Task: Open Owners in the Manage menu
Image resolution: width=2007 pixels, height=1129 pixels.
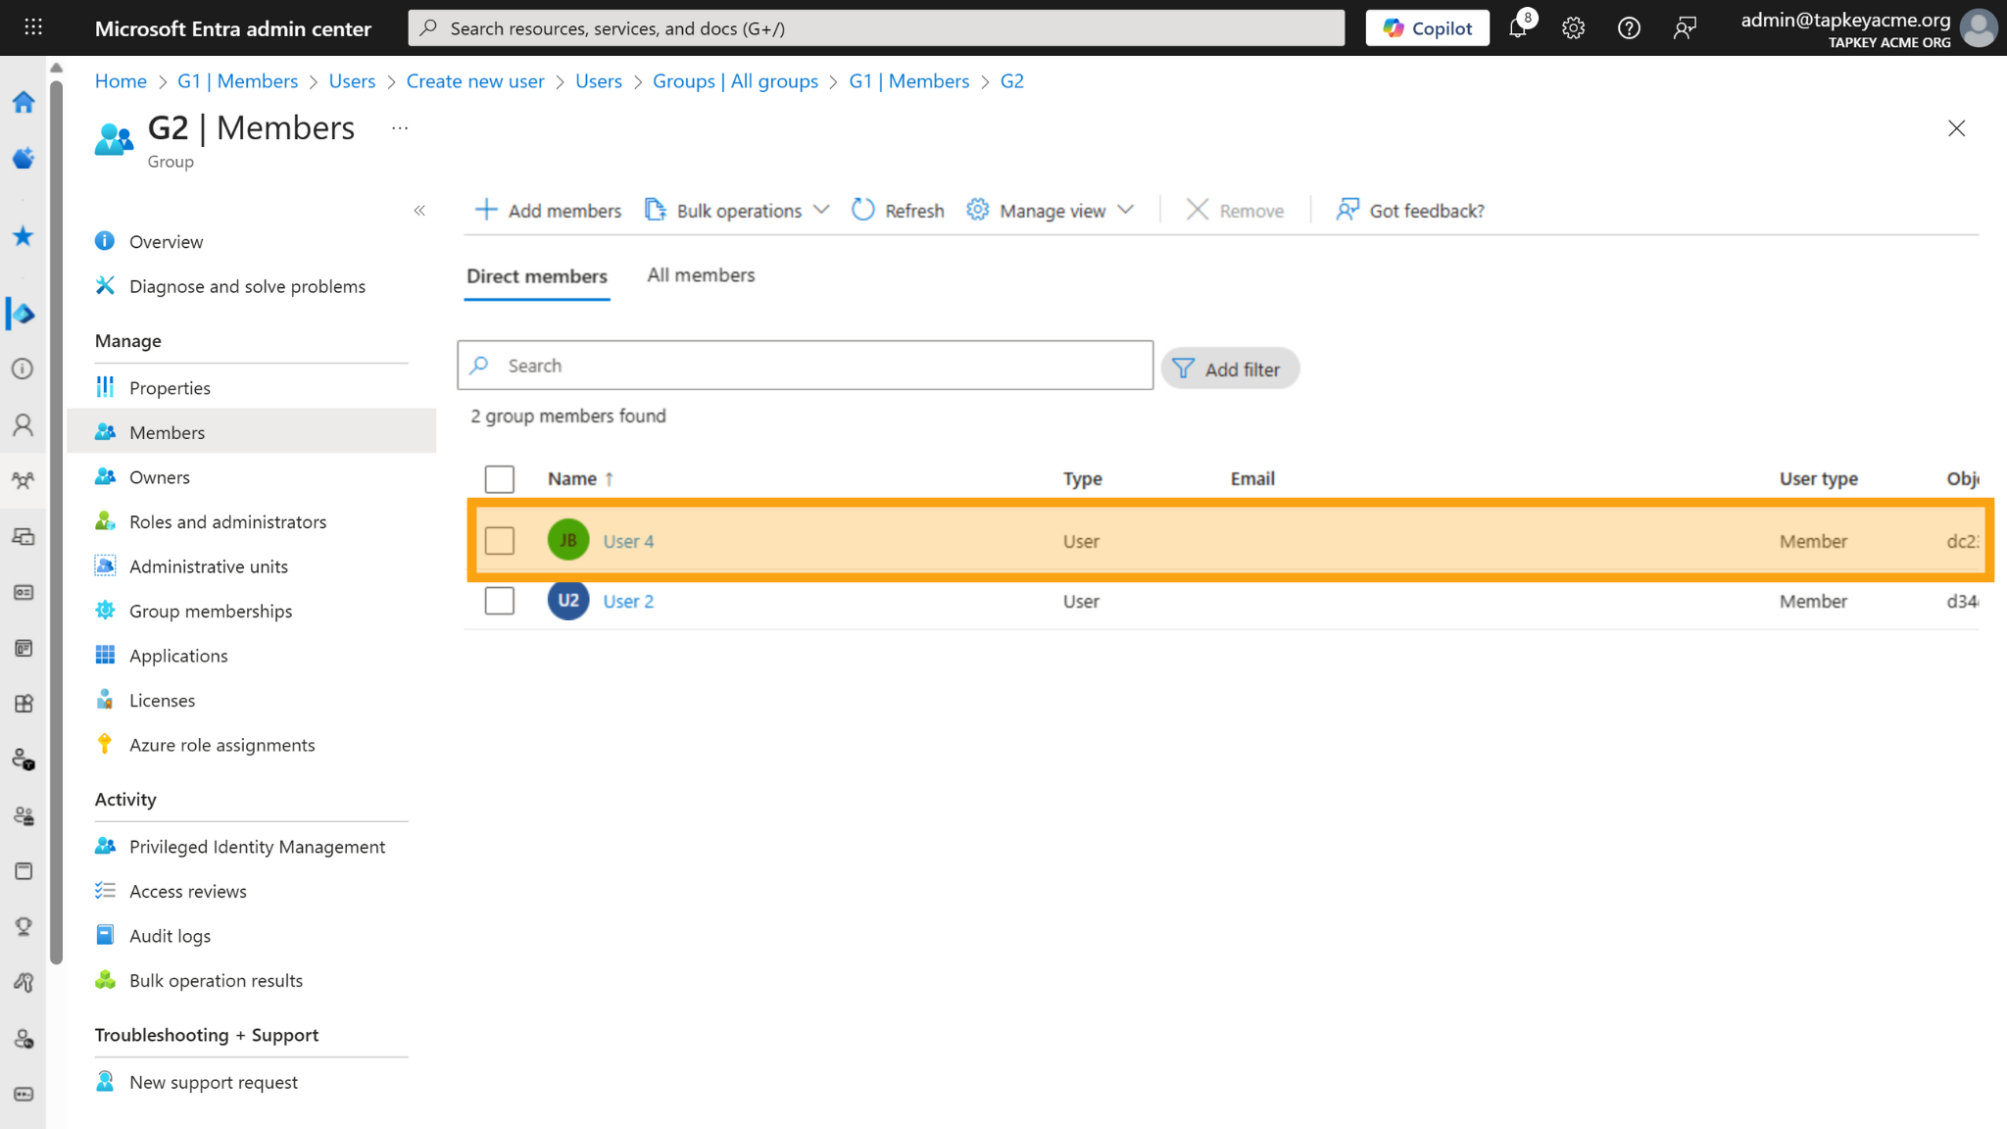Action: coord(159,477)
